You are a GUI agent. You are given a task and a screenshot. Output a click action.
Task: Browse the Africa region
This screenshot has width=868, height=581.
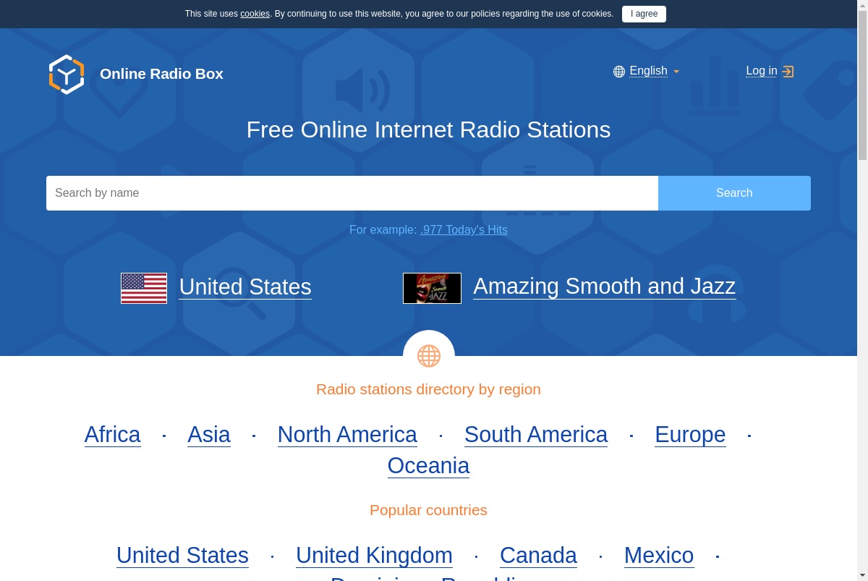coord(113,435)
